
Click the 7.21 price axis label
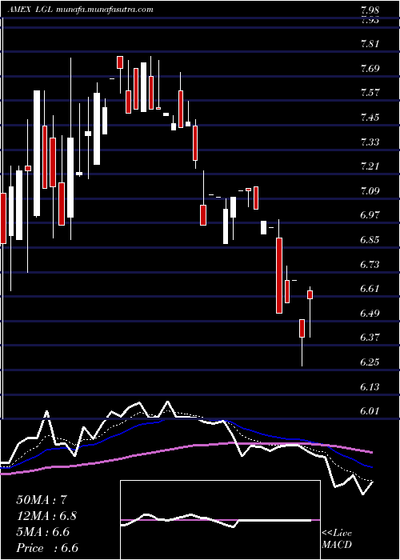coord(371,166)
